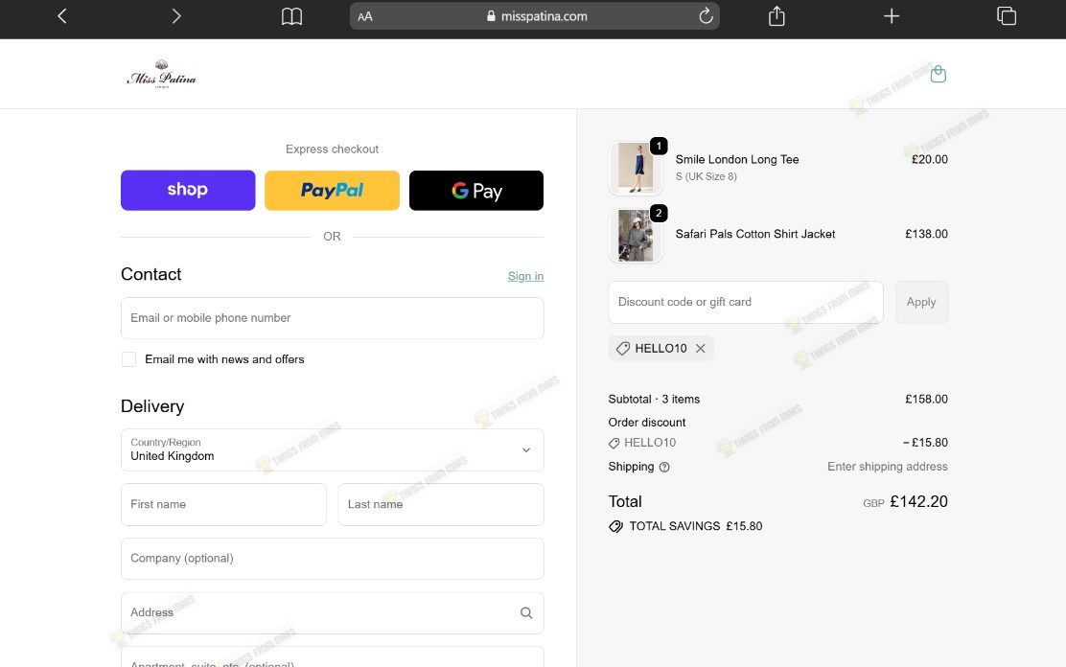
Task: Click the Sign in link
Action: coord(525,276)
